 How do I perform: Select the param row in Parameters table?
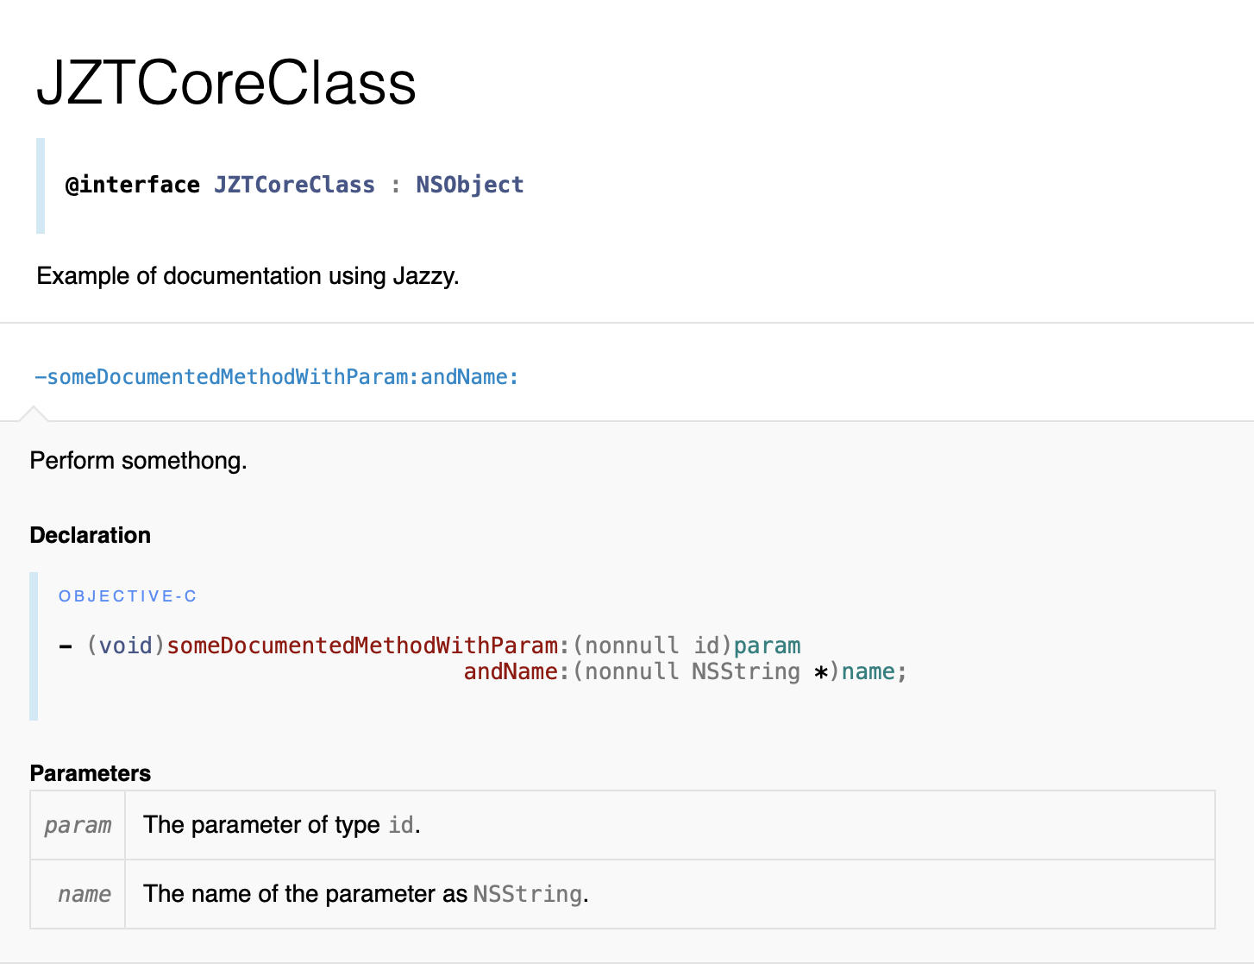(x=77, y=825)
